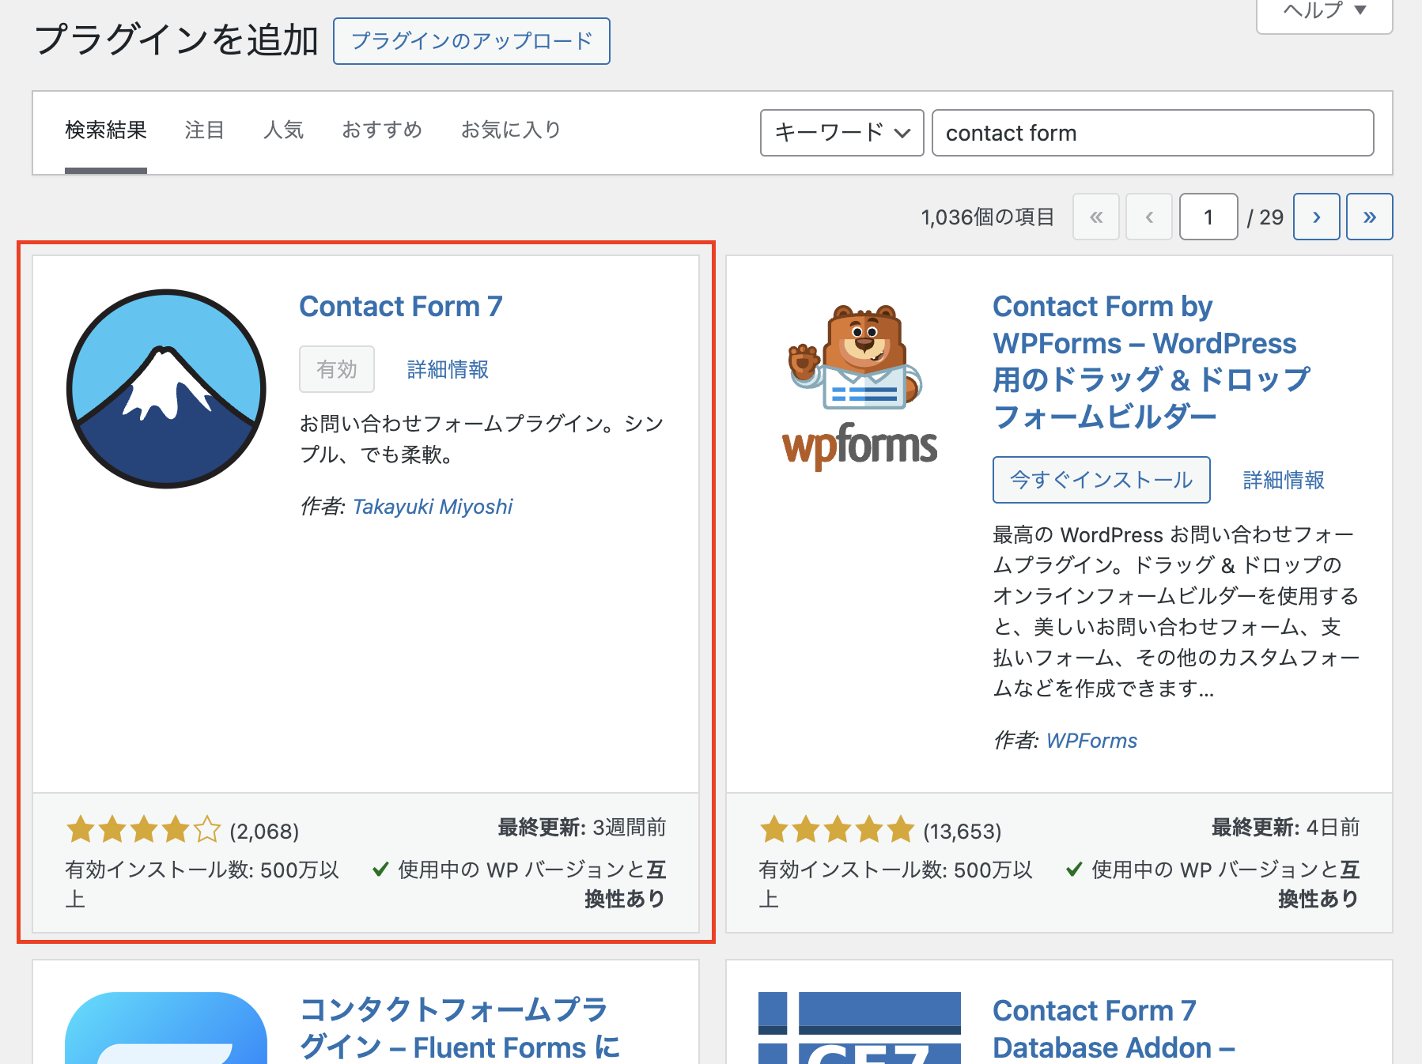Click the first page double-arrow button
The image size is (1422, 1064).
pyautogui.click(x=1095, y=217)
